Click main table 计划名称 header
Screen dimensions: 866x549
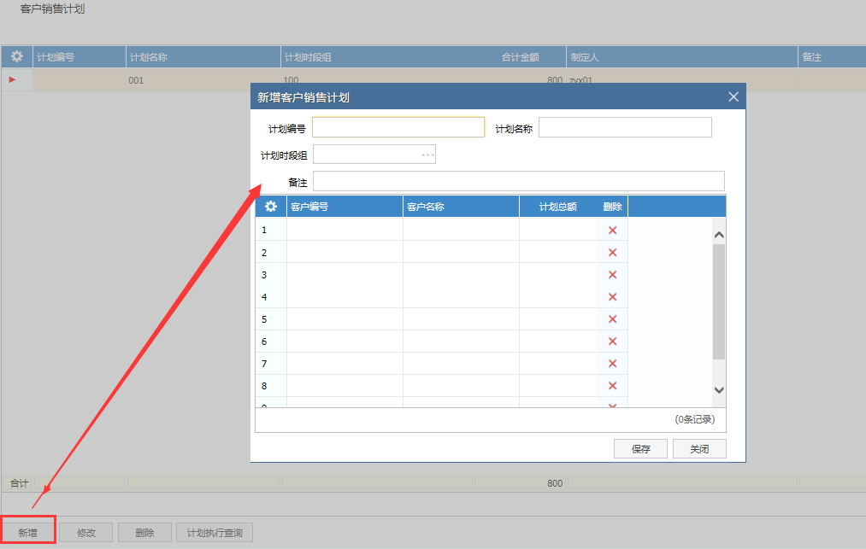coord(203,57)
